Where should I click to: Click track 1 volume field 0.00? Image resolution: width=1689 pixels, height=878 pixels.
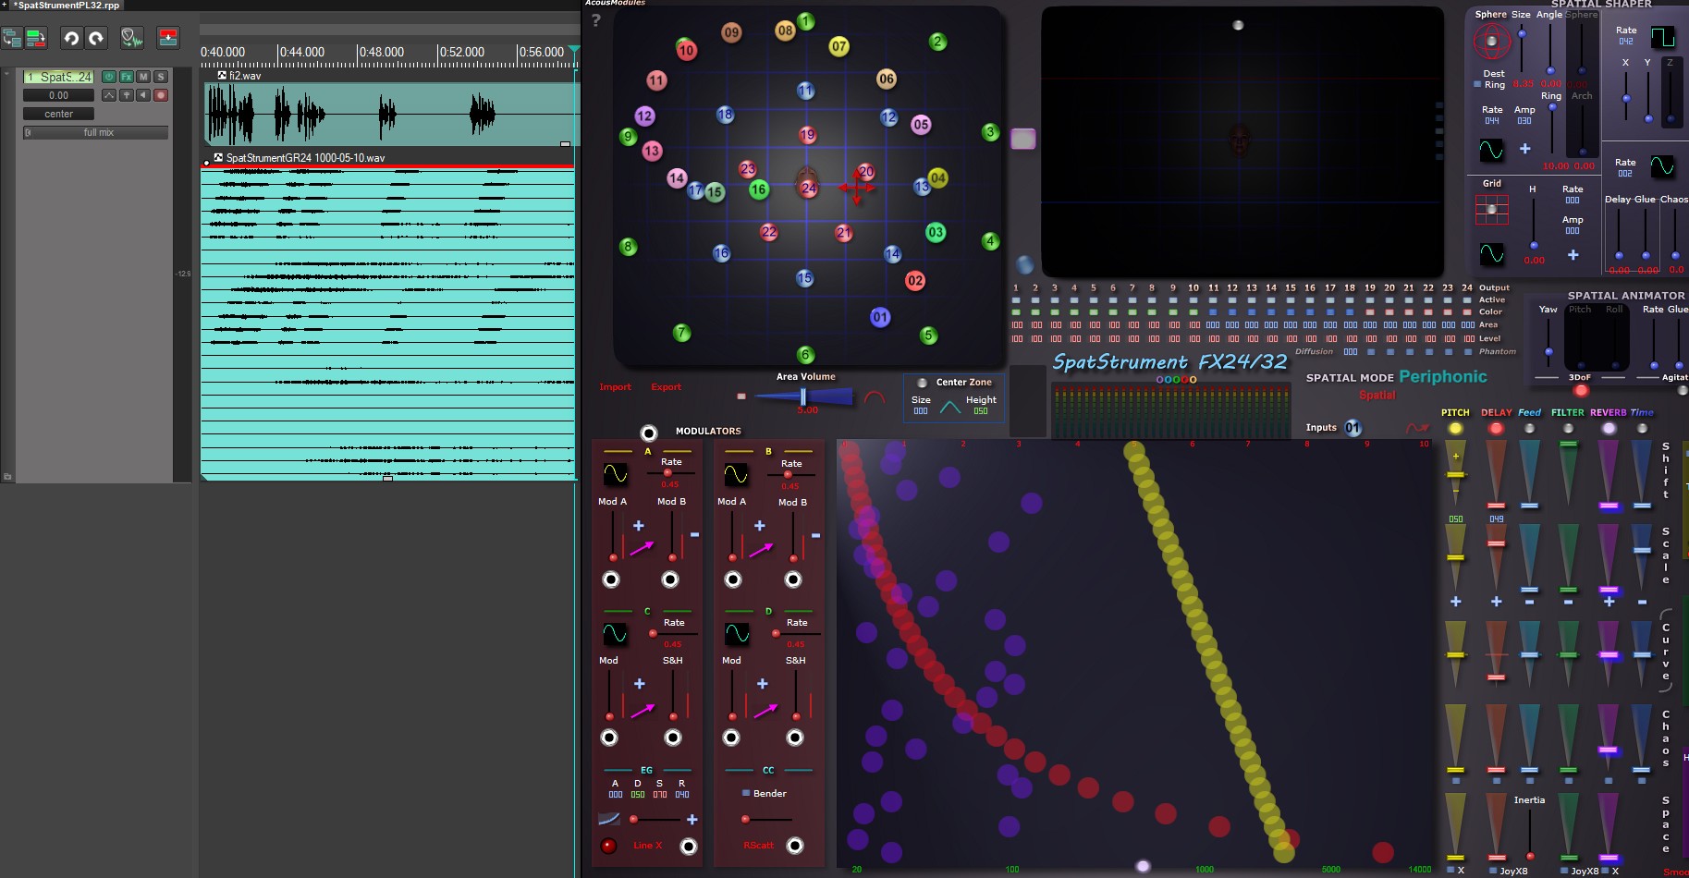58,95
